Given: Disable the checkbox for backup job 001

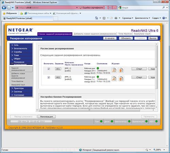Looking at the screenshot, I should pyautogui.click(x=49, y=69).
